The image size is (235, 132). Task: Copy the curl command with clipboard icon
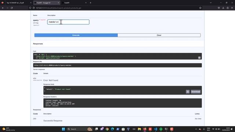(x=199, y=58)
